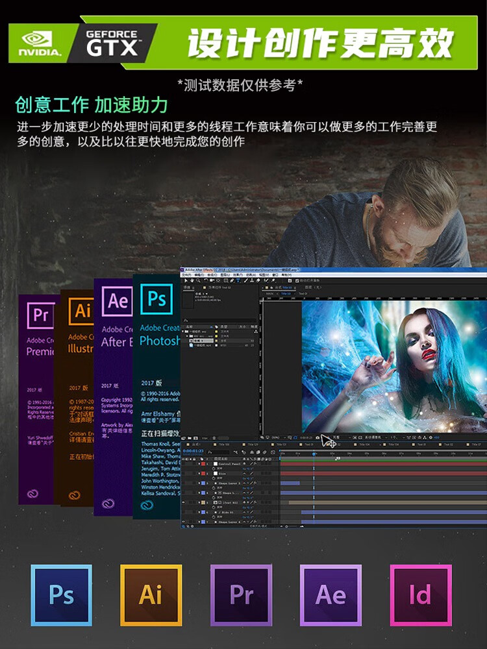Select the Selection arrow tool in After Effects toolbar
The image size is (487, 649).
coord(186,280)
